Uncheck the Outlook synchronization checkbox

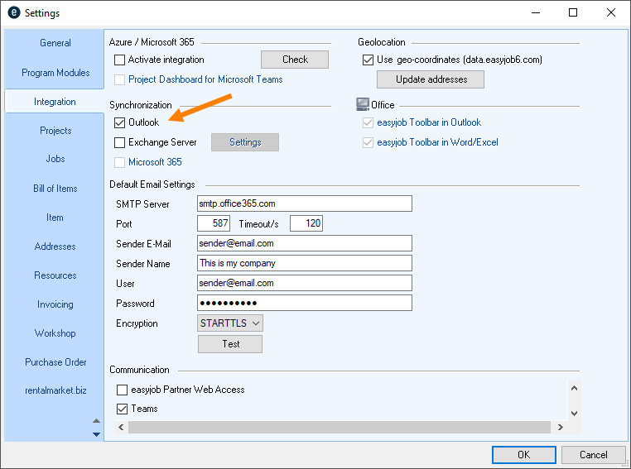(120, 122)
